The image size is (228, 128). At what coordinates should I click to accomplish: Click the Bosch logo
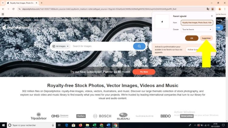pyautogui.click(x=102, y=116)
